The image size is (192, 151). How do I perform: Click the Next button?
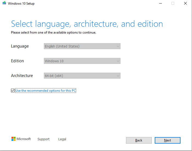click(x=168, y=140)
